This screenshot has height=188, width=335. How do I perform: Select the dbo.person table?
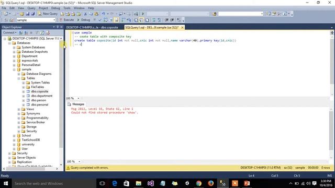[38, 100]
